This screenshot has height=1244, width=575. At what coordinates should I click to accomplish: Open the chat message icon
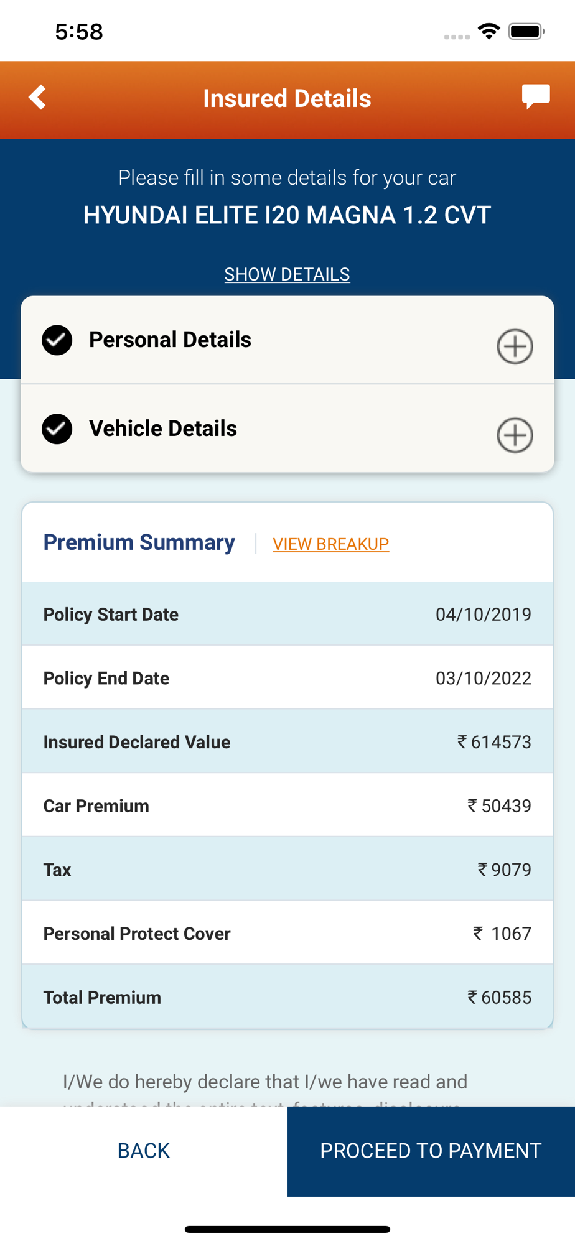coord(536,96)
